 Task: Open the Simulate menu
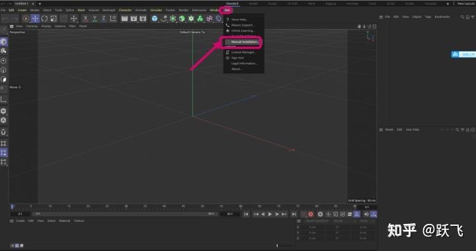point(156,10)
